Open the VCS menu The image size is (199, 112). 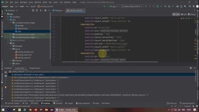[61, 2]
